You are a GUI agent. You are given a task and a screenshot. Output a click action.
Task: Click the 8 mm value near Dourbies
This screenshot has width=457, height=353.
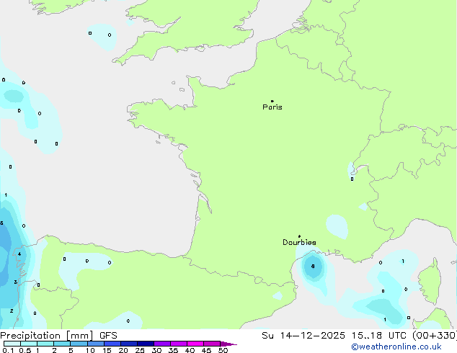[313, 267]
